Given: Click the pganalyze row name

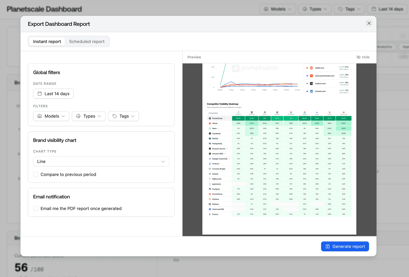Looking at the screenshot, I should click(216, 184).
